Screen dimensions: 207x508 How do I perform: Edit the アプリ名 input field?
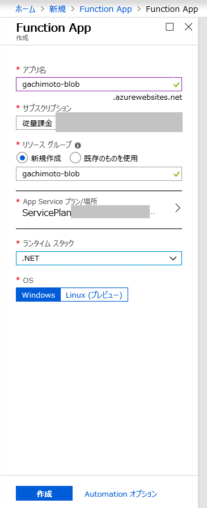99,84
